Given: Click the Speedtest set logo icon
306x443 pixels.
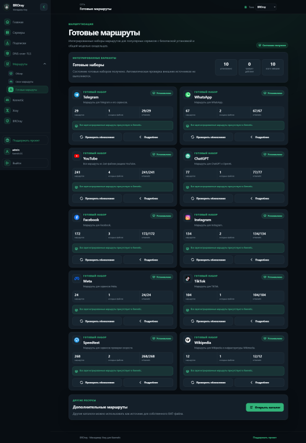Looking at the screenshot, I should (77, 340).
